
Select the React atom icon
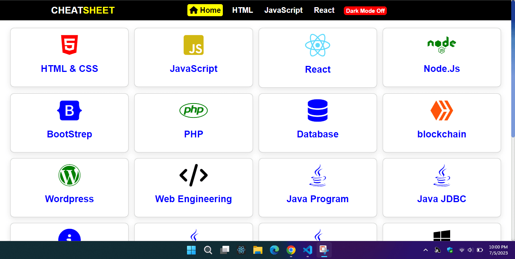[x=317, y=45]
